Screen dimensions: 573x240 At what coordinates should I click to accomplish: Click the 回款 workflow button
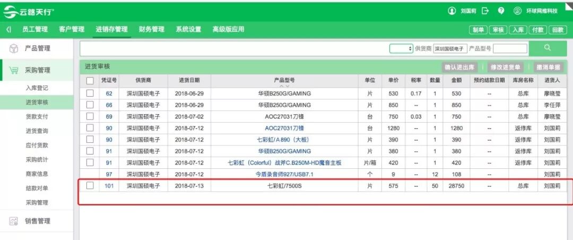tap(558, 30)
